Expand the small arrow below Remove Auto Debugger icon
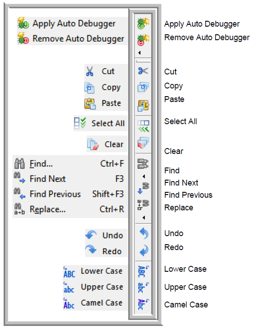Viewport: 255px width, 330px height. (139, 53)
